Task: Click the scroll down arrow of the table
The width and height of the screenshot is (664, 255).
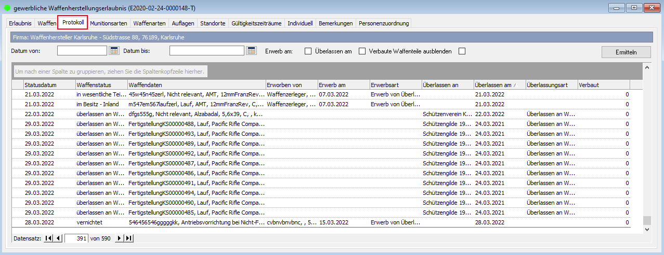Action: [x=647, y=229]
